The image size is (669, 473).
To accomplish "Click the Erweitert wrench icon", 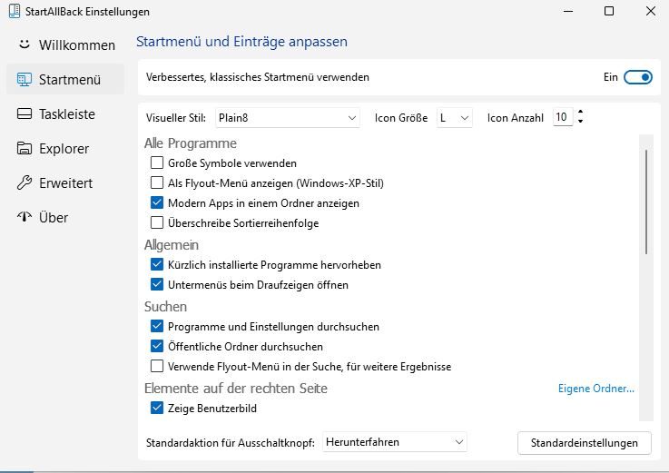I will click(x=25, y=183).
